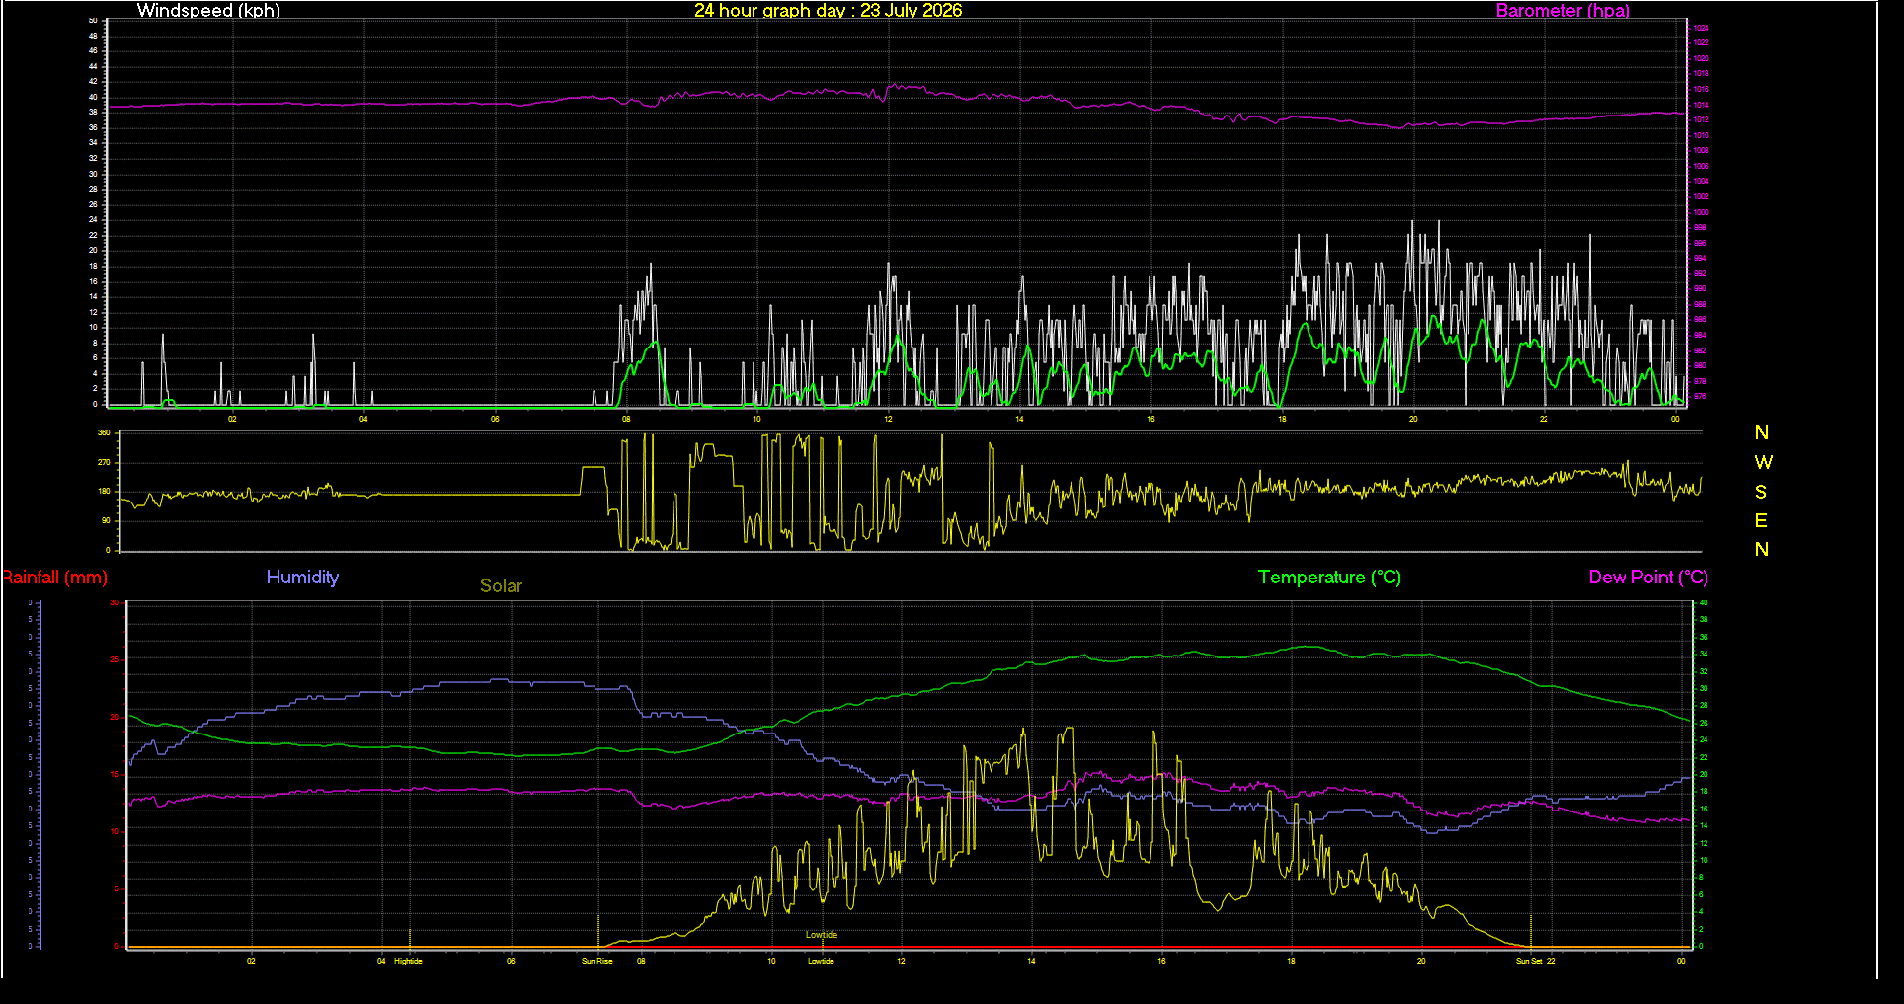The image size is (1904, 1004).
Task: Click the S wind direction letter
Action: [x=1761, y=492]
